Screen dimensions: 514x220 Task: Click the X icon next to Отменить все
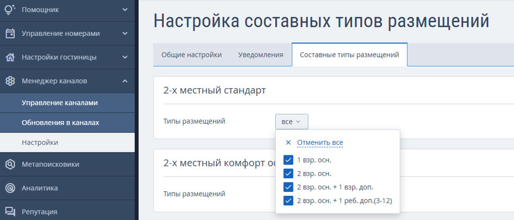288,142
